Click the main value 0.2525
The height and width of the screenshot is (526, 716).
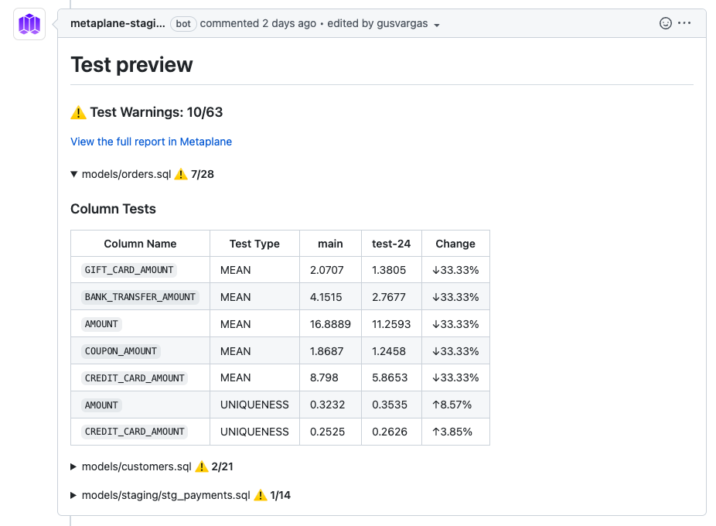(x=327, y=432)
